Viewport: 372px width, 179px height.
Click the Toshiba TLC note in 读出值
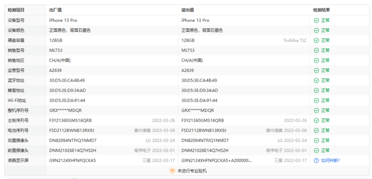pyautogui.click(x=295, y=41)
